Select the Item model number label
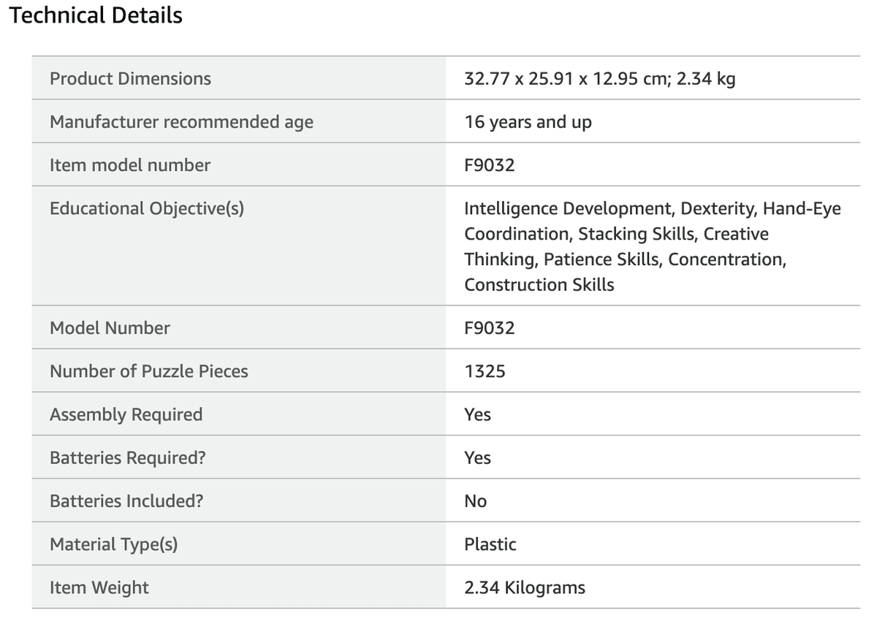This screenshot has width=877, height=621. pos(129,165)
